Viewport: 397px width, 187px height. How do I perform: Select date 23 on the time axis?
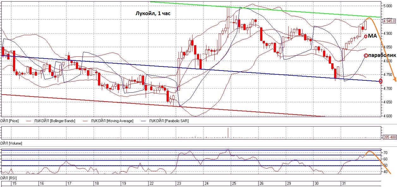click(x=180, y=184)
